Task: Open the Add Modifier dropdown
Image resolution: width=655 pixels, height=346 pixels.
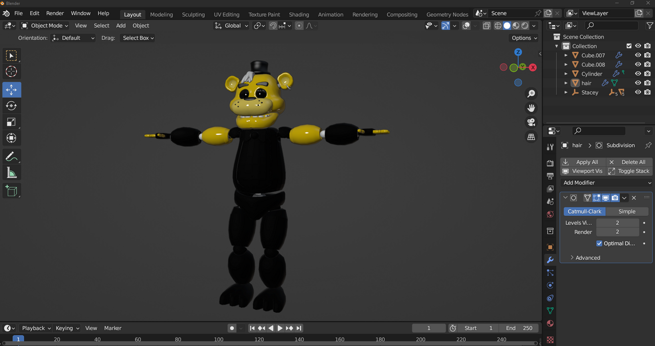Action: click(606, 183)
